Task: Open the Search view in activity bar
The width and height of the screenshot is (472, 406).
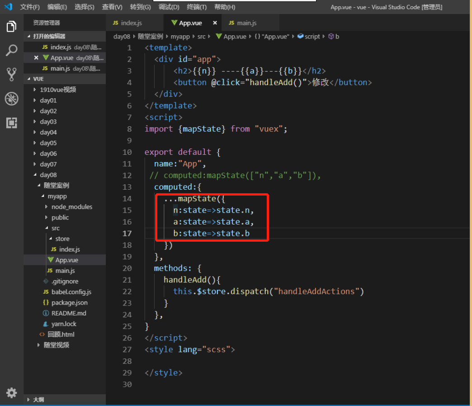Action: 11,50
